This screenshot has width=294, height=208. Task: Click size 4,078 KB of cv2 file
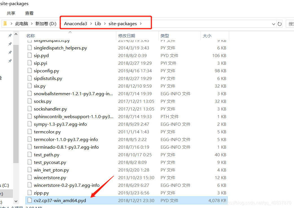coord(217,200)
